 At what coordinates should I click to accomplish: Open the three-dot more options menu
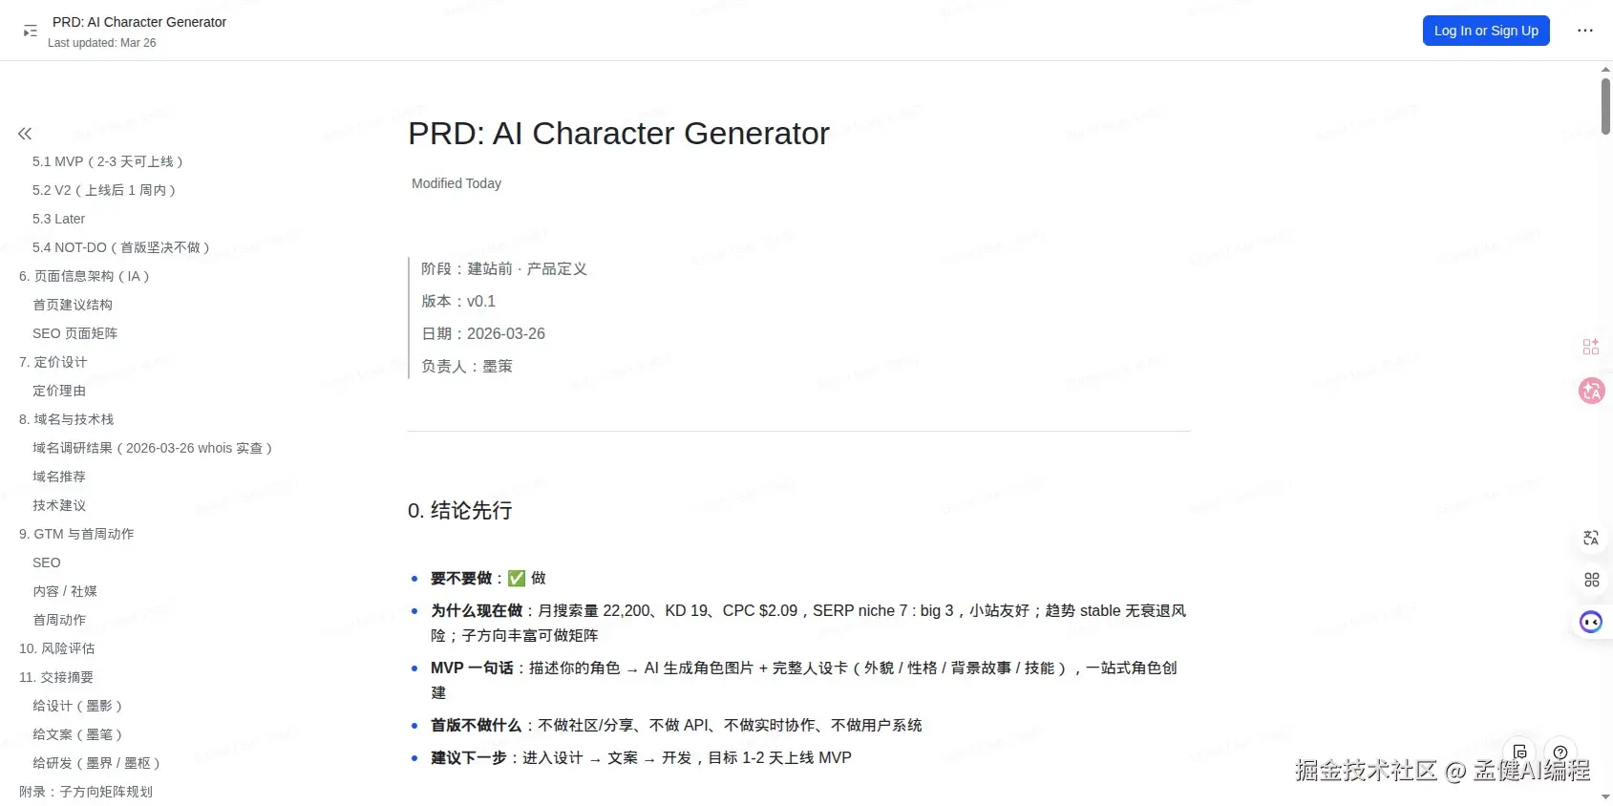1584,31
